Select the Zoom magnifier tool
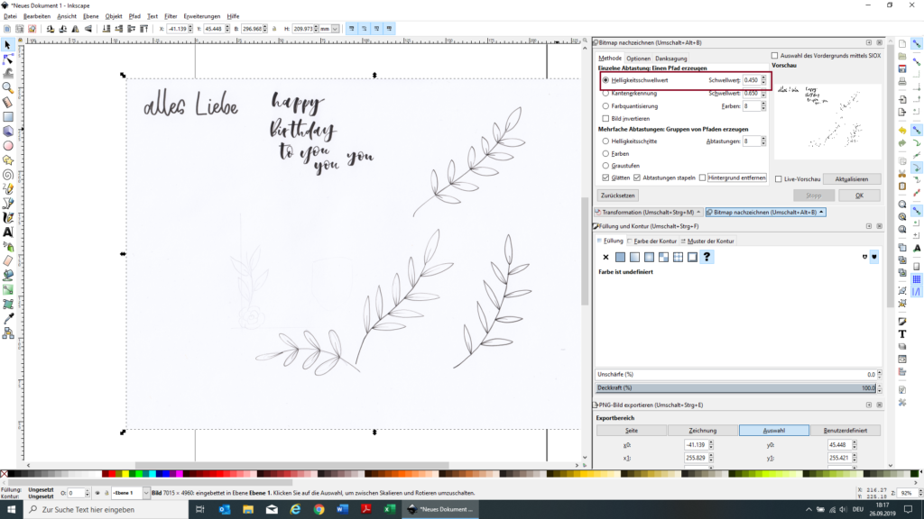The image size is (924, 519). point(8,87)
